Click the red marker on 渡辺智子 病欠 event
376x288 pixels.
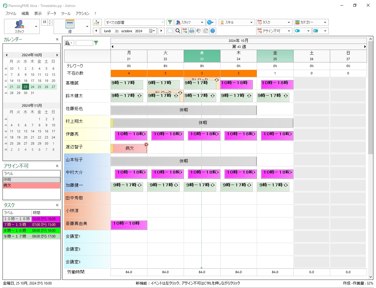[146, 145]
